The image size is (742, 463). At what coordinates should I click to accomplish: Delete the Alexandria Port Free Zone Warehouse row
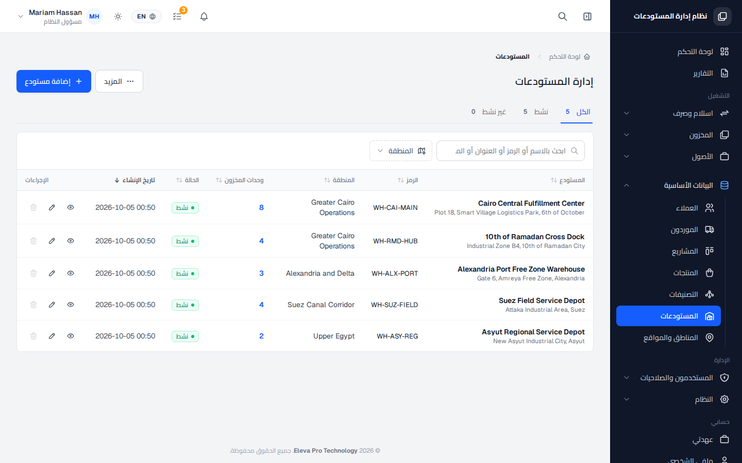pos(33,273)
